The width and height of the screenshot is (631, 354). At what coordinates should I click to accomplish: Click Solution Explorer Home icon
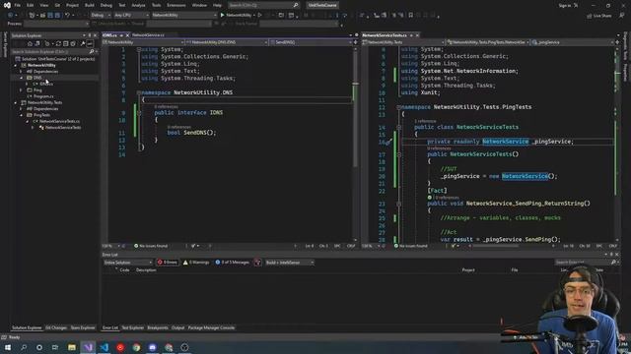click(30, 43)
